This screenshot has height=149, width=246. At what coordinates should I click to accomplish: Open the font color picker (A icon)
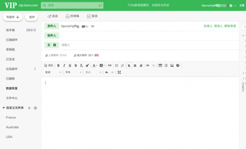pos(95,66)
